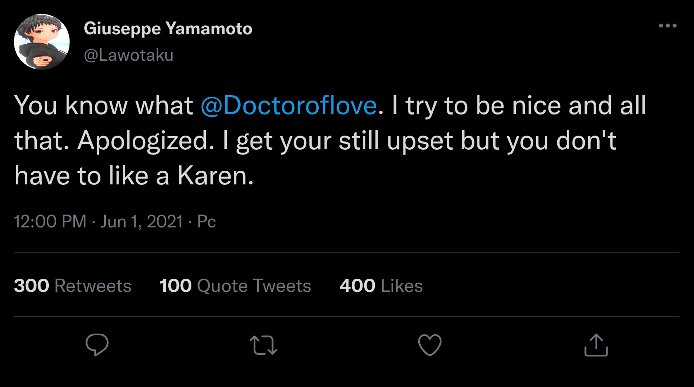View the 300 Retweets list
The height and width of the screenshot is (387, 694).
tap(73, 286)
